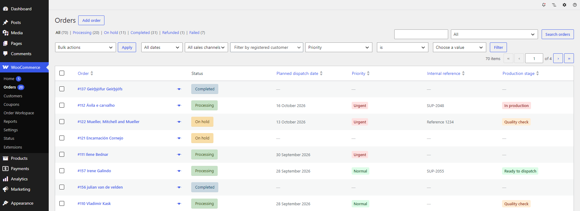Click the Media icon in sidebar
The image size is (580, 211).
5,33
